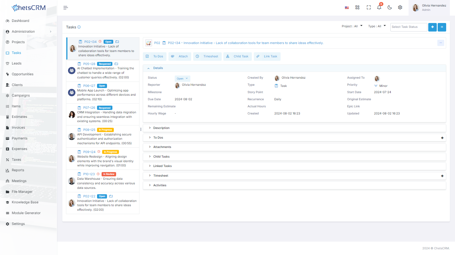This screenshot has width=455, height=255.
Task: Add a timesheet entry with plus icon
Action: (442, 176)
